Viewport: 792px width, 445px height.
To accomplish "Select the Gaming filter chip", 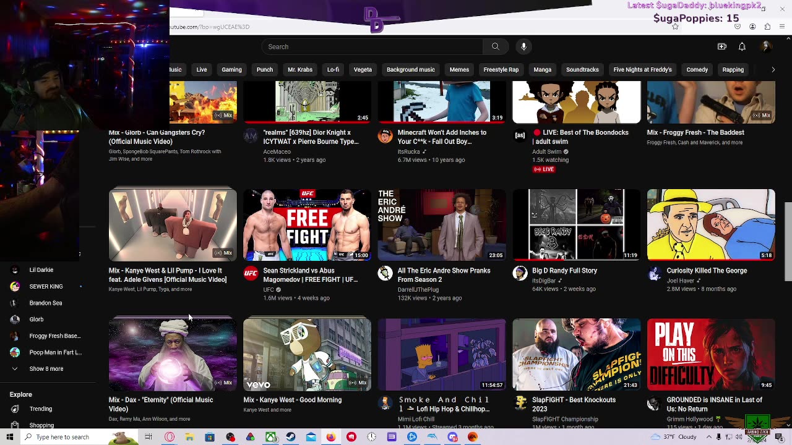I will 231,69.
